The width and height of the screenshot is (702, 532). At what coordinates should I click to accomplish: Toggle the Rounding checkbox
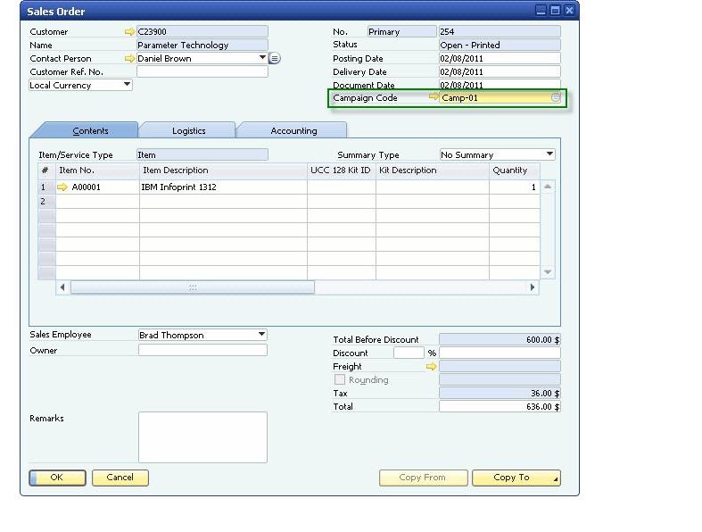pos(340,379)
